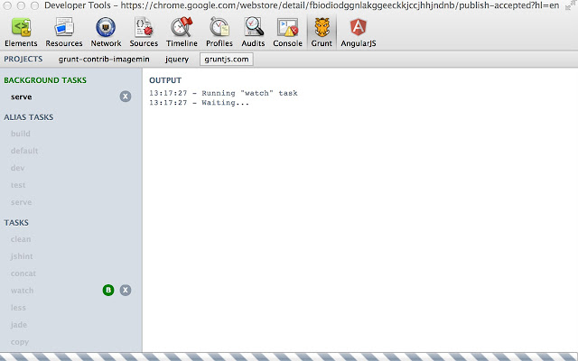Open the Audits panel

[253, 32]
